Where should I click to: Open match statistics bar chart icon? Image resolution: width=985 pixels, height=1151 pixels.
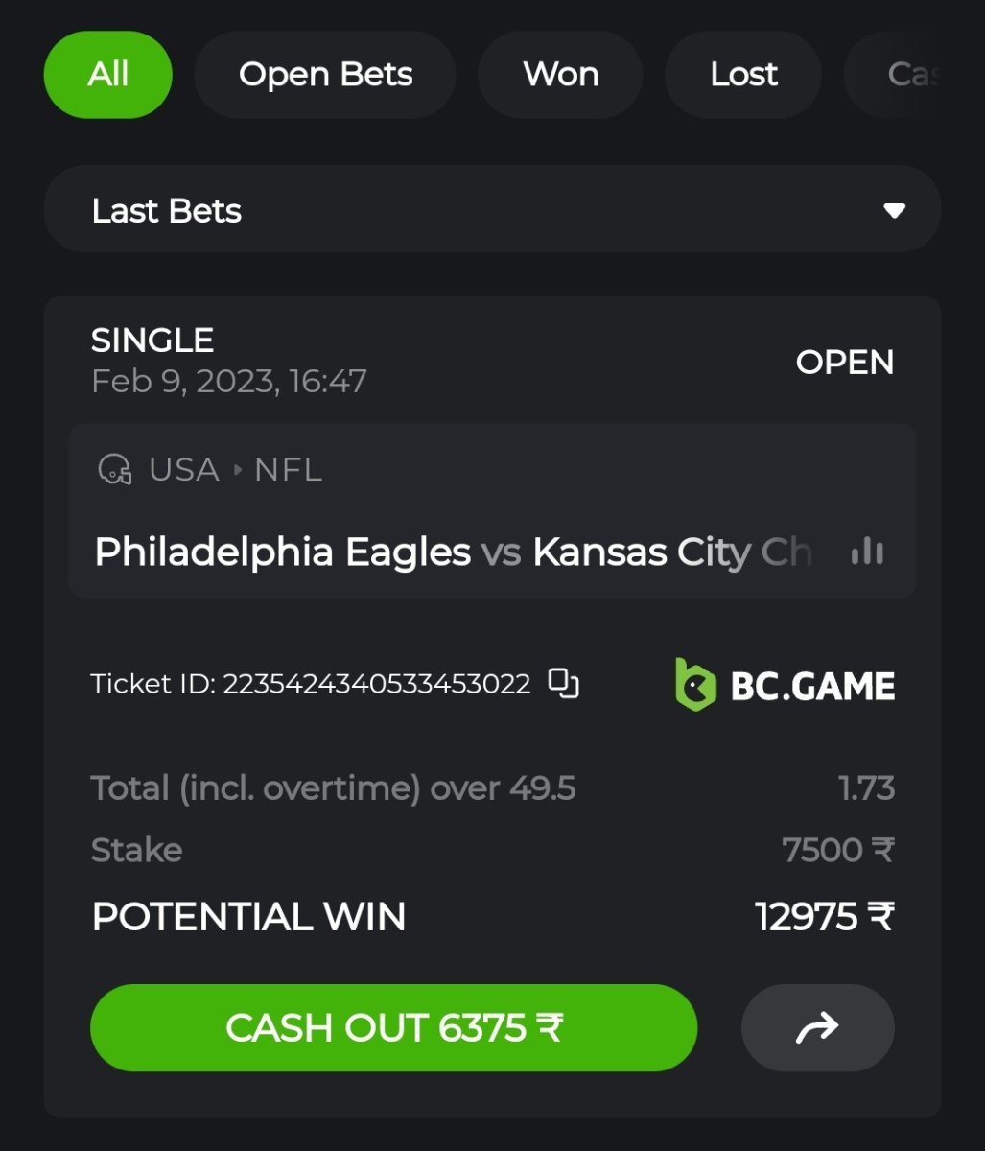coord(867,552)
